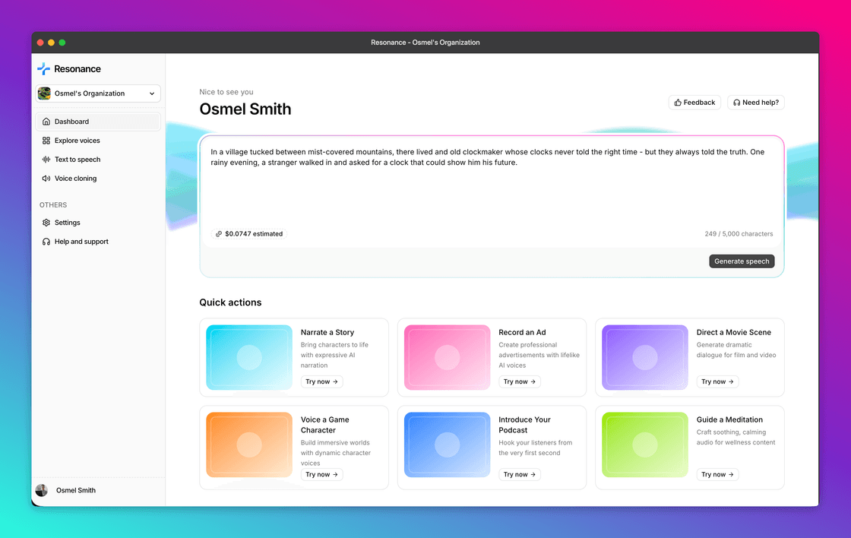This screenshot has width=851, height=538.
Task: Select the pink Record an Ad thumbnail
Action: 448,357
